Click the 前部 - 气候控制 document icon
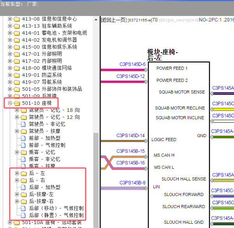Viewport: 234px width, 228px height. click(23, 145)
